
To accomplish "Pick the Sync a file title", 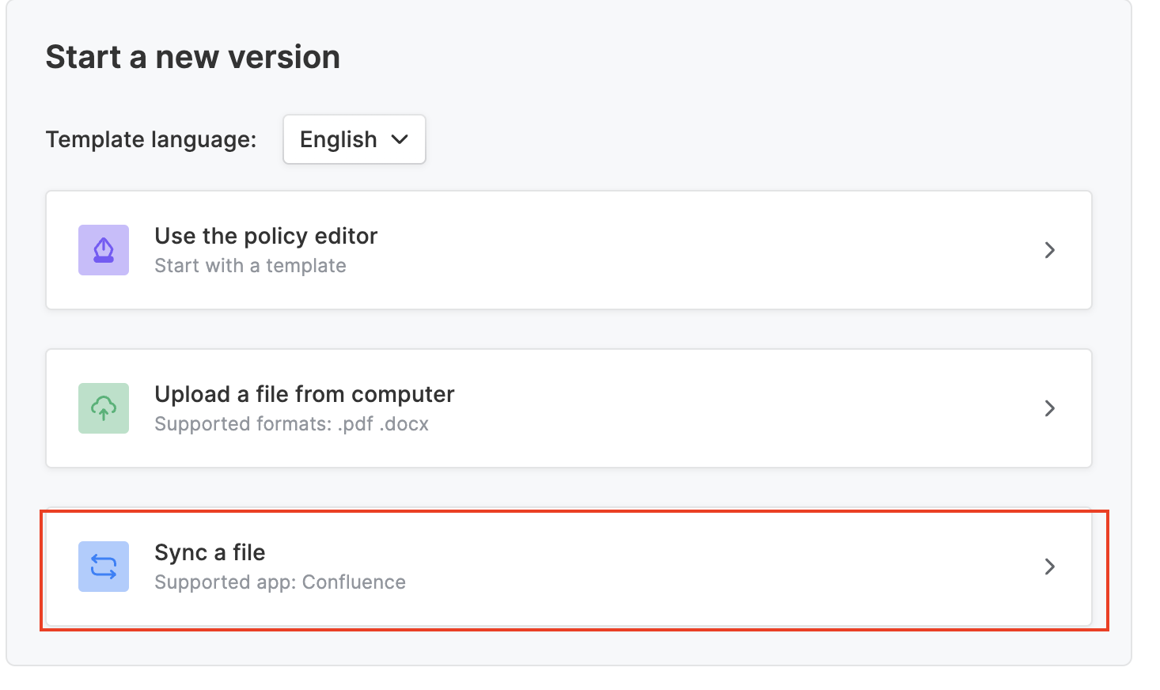I will [x=210, y=552].
